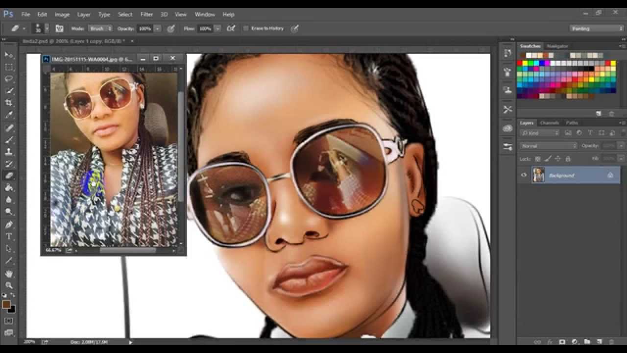Select the Healing Brush tool
Image resolution: width=627 pixels, height=353 pixels.
pos(9,128)
